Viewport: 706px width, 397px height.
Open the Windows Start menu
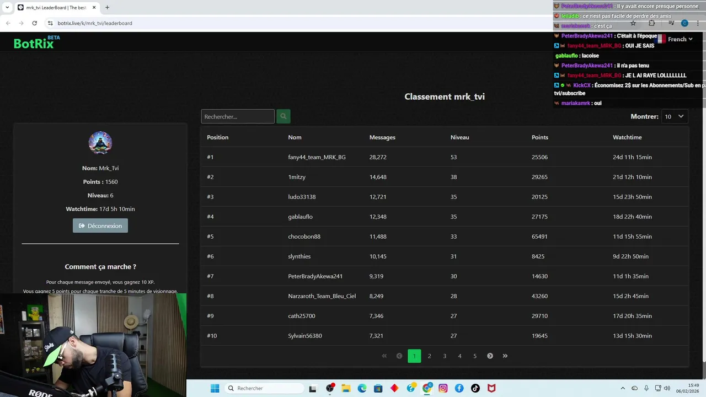(215, 388)
